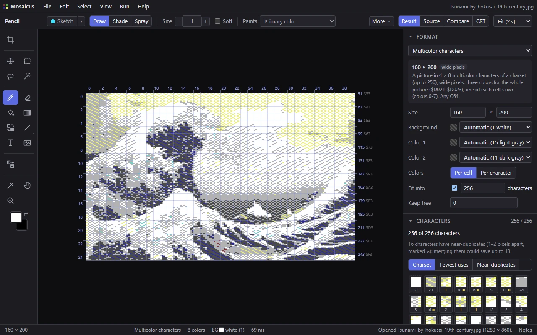Click the white foreground color swatch
This screenshot has width=537, height=335.
click(16, 217)
